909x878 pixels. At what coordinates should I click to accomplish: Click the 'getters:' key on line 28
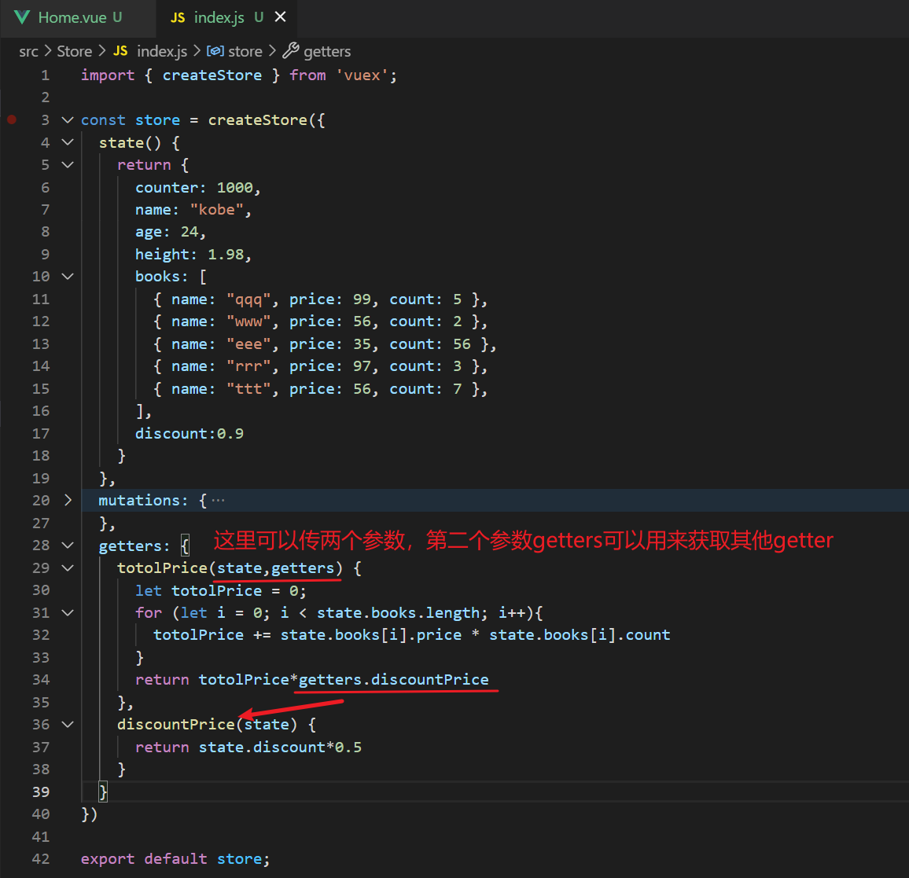134,546
